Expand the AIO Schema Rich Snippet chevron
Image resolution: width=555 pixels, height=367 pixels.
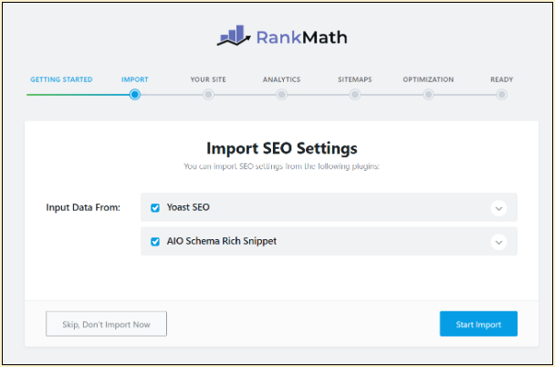pyautogui.click(x=498, y=242)
